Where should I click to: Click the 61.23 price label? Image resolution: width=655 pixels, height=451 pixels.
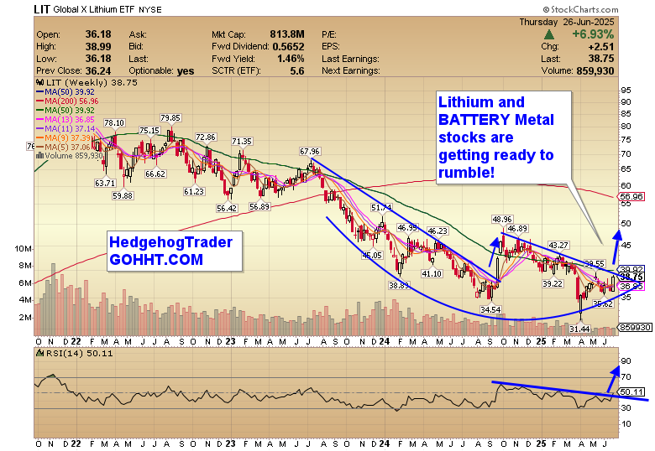194,191
